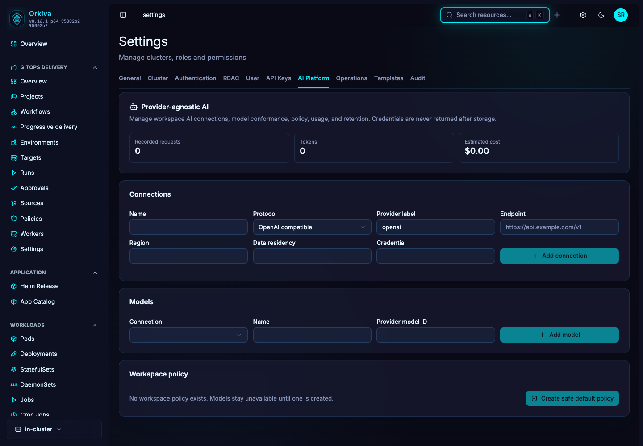Click the Deployments rocket icon
The height and width of the screenshot is (446, 643).
tap(14, 354)
